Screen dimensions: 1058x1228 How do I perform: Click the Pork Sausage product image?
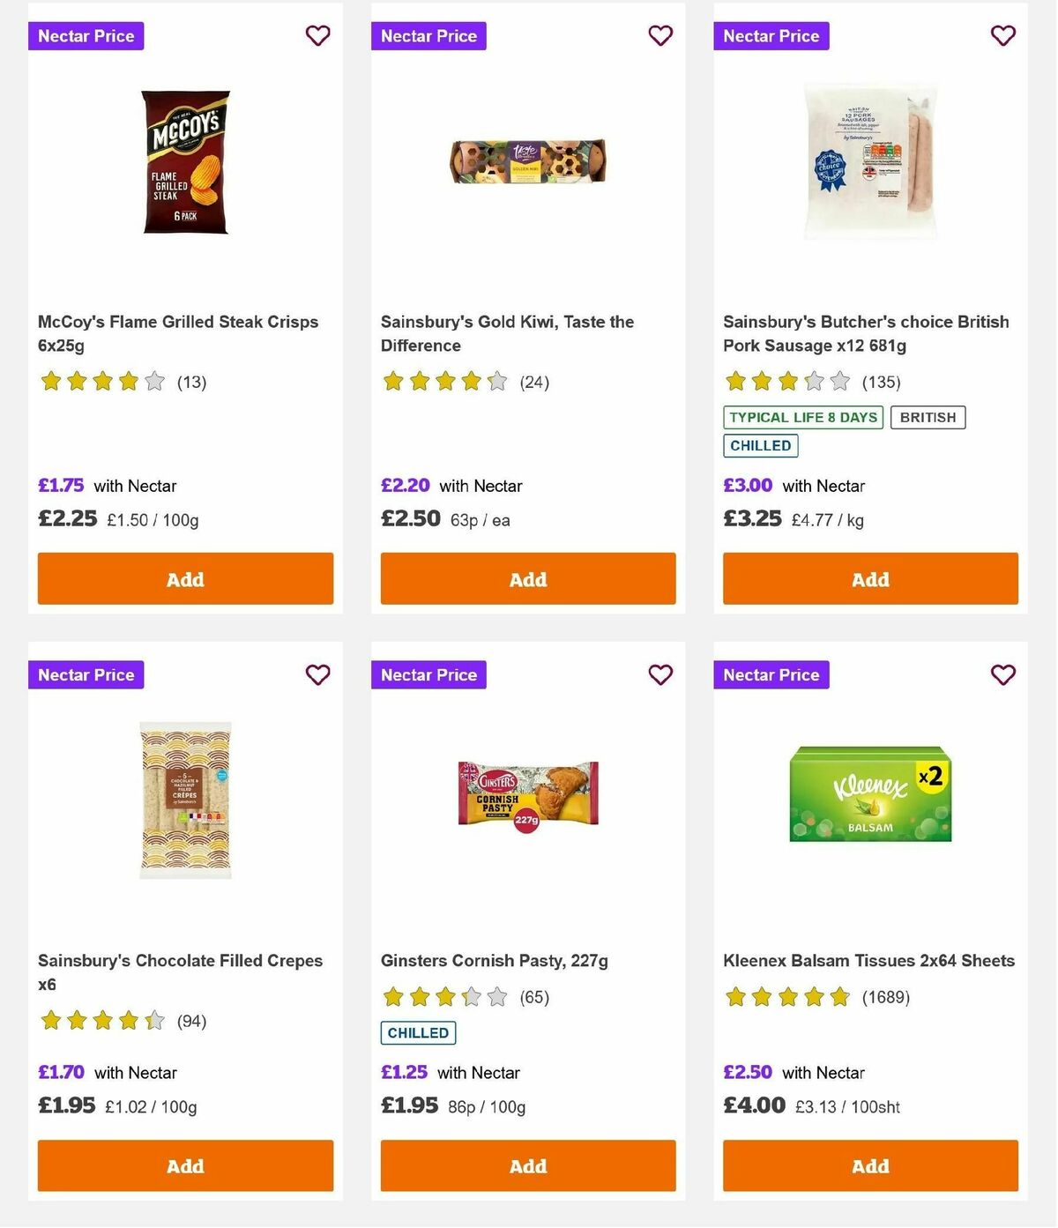(868, 160)
